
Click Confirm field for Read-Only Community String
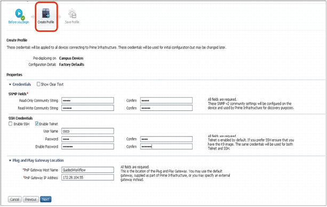coord(166,100)
